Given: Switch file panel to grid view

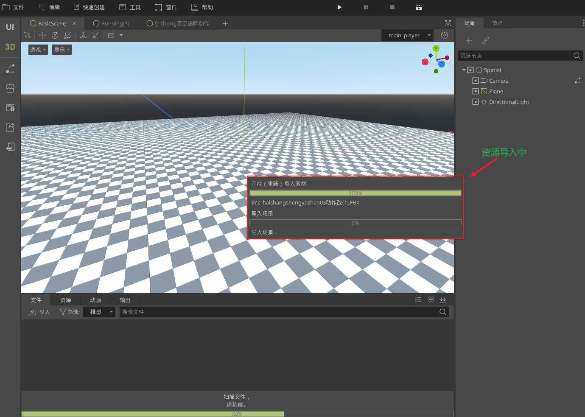Looking at the screenshot, I should (431, 299).
